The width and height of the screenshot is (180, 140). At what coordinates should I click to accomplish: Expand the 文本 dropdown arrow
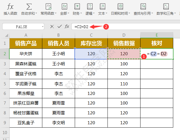coord(106,13)
